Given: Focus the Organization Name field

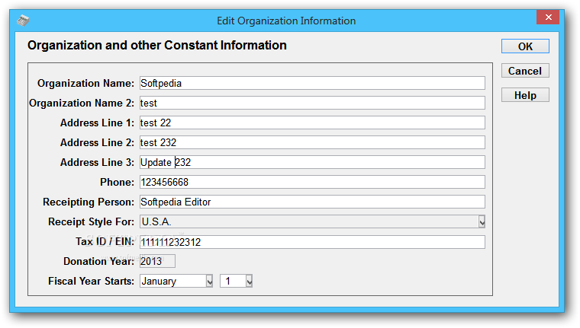Looking at the screenshot, I should point(312,83).
